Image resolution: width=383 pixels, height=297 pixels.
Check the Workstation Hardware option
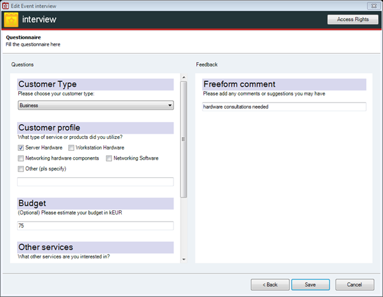[71, 148]
